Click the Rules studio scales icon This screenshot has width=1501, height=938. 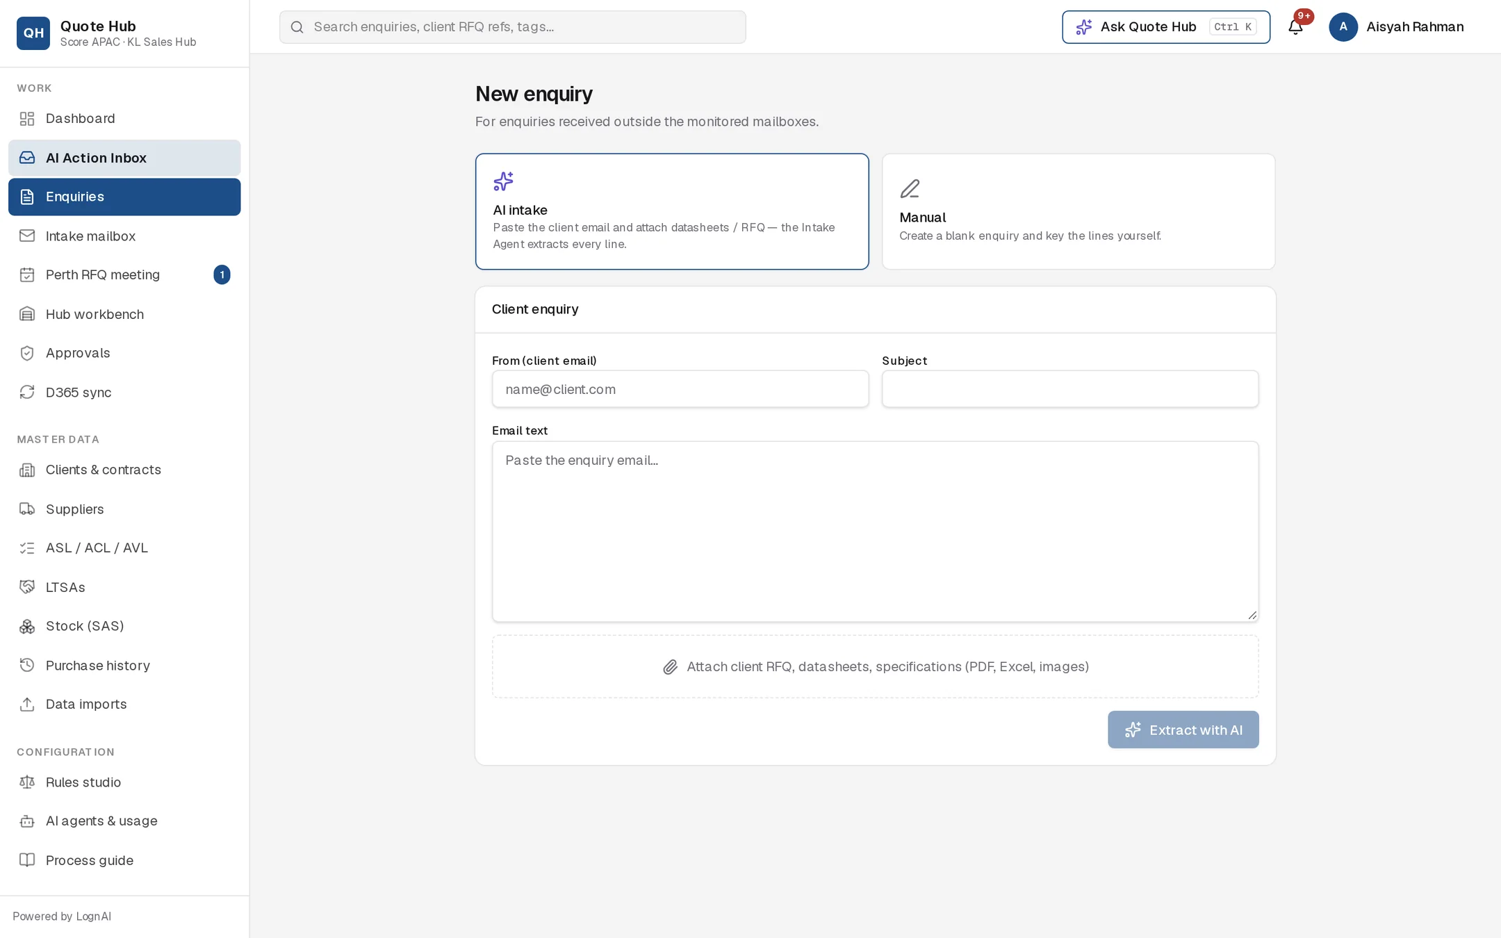point(27,782)
